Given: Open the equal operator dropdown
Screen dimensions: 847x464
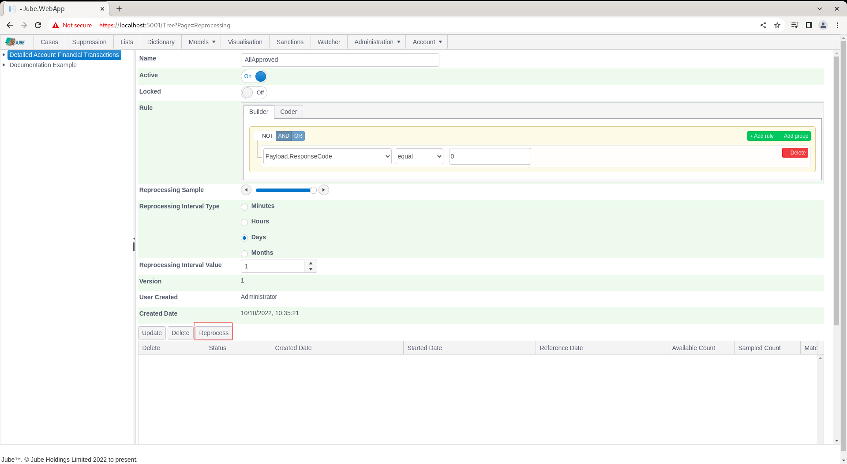Looking at the screenshot, I should (x=420, y=156).
